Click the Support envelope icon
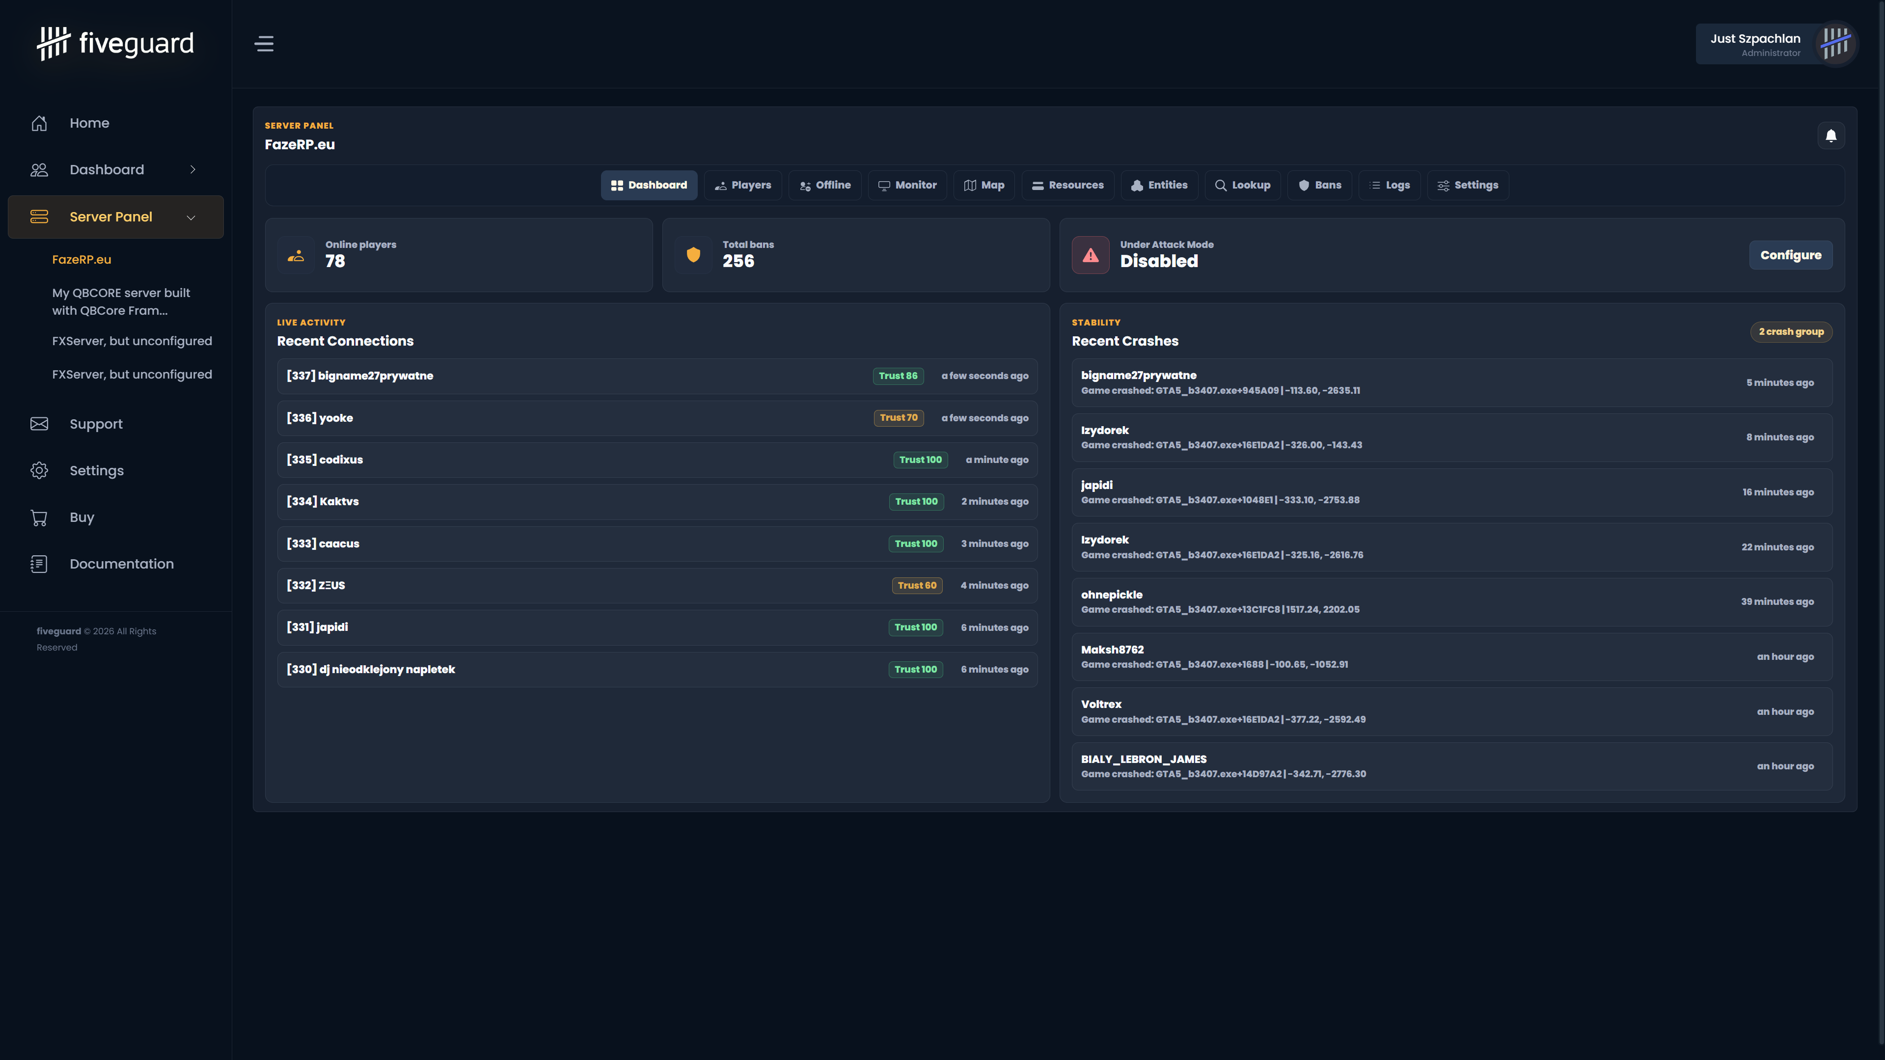Image resolution: width=1885 pixels, height=1060 pixels. click(39, 424)
